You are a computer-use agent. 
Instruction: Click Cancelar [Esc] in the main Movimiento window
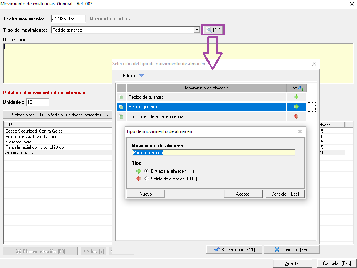[x=337, y=263]
